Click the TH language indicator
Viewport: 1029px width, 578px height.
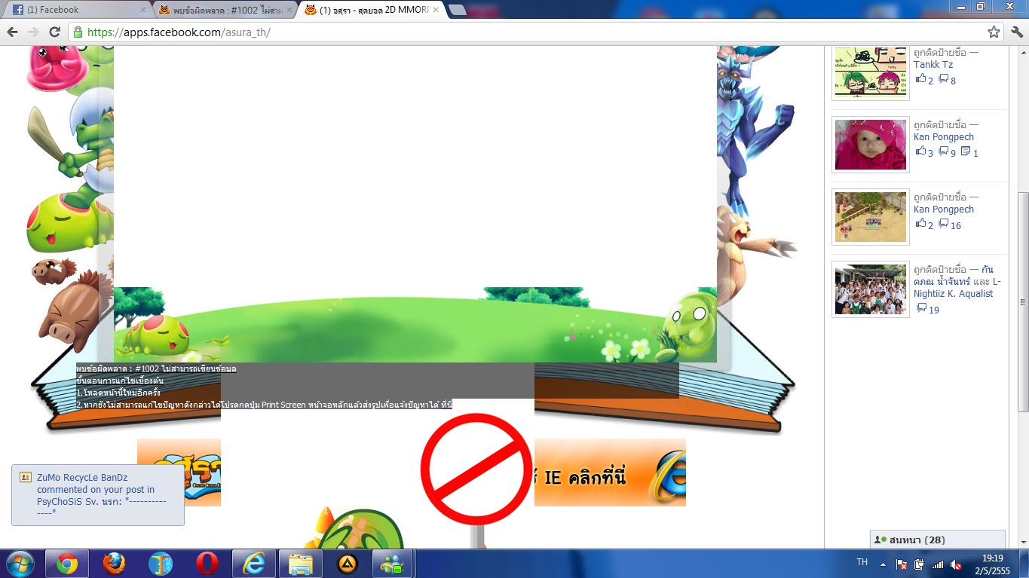click(862, 562)
